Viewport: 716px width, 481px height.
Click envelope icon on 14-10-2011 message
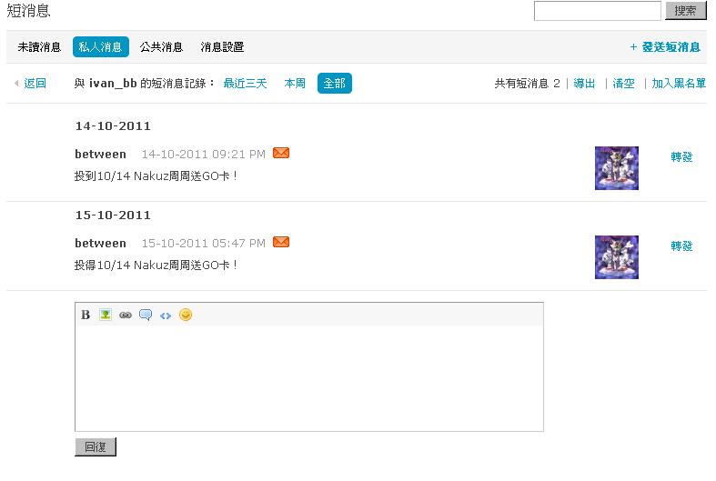[281, 153]
